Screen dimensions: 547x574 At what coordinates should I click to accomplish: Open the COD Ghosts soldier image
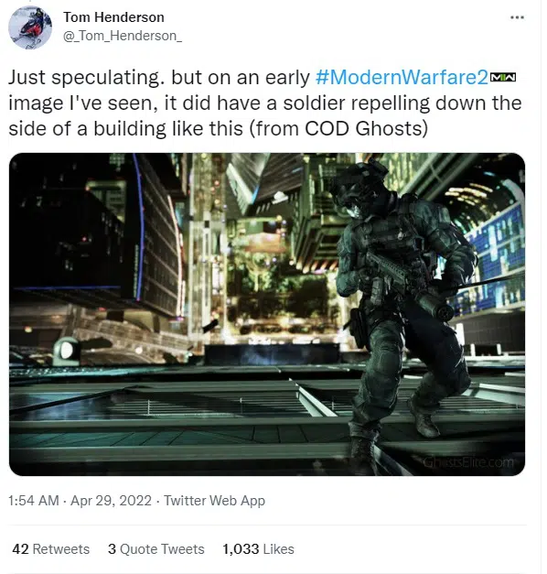tap(267, 314)
